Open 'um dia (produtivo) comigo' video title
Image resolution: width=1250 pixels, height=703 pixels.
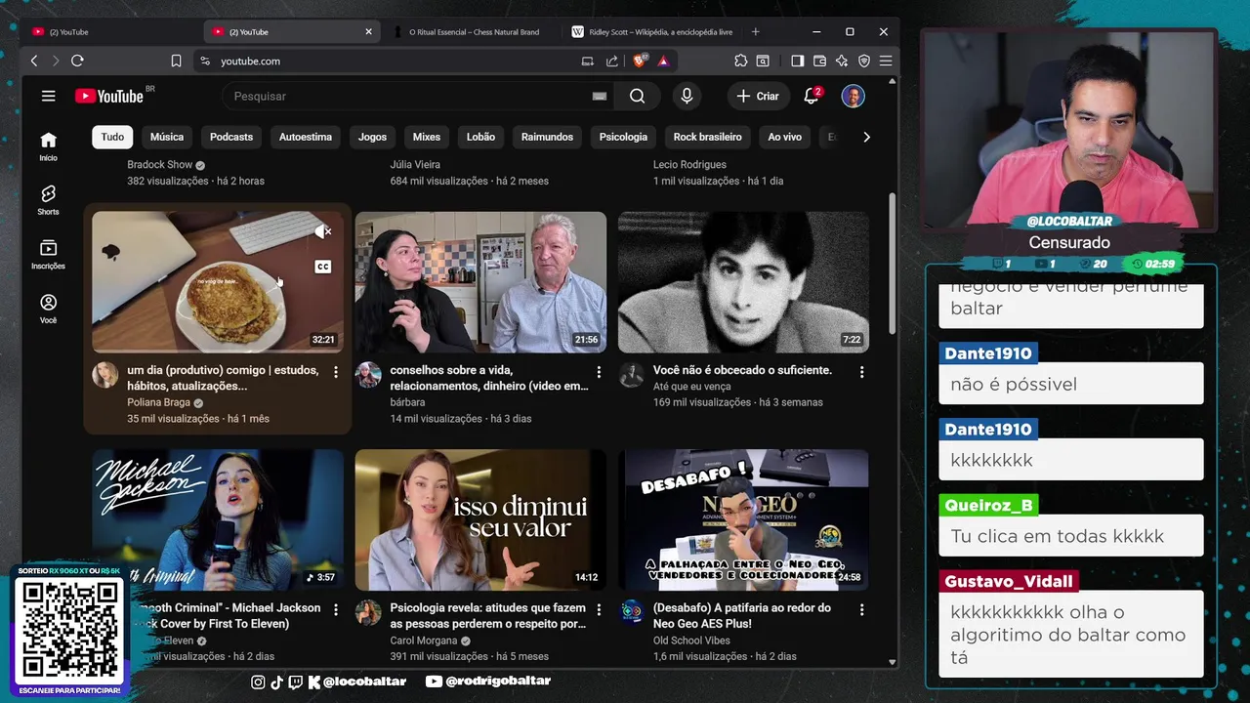(x=224, y=378)
